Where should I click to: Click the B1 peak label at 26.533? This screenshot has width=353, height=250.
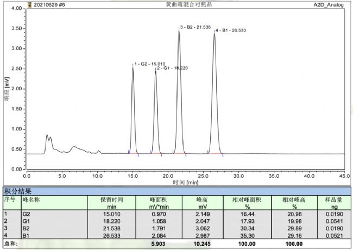click(231, 30)
